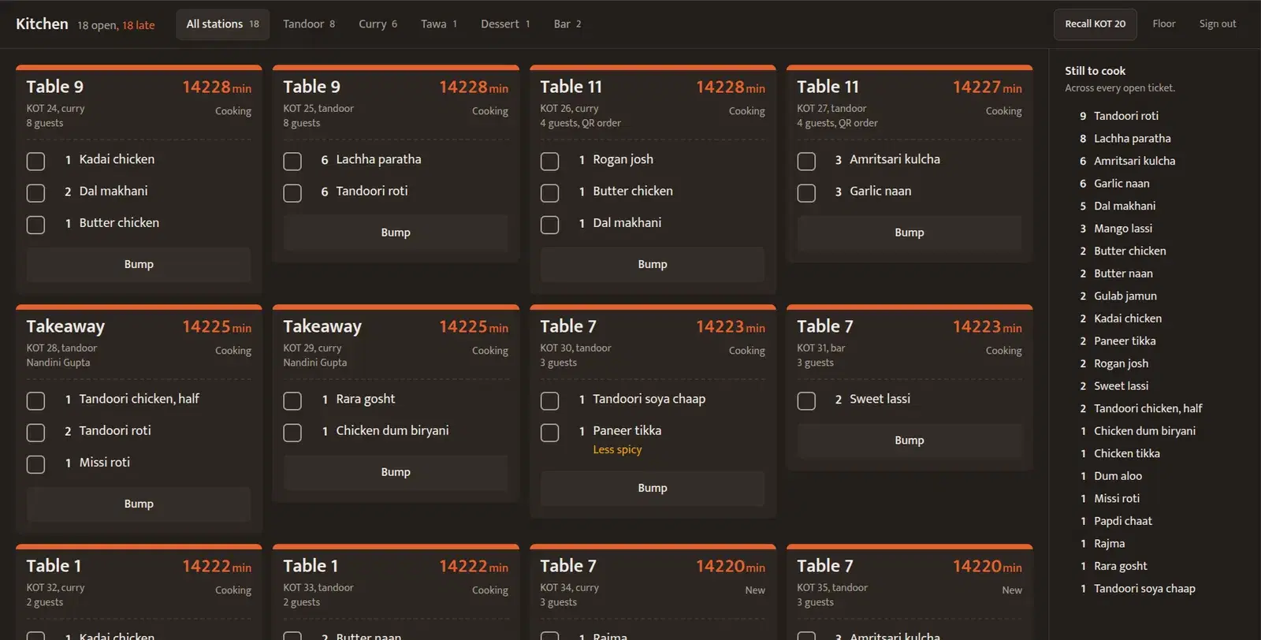The width and height of the screenshot is (1261, 640).
Task: Check Tandoori soya chaap on KOT 30
Action: coord(549,401)
